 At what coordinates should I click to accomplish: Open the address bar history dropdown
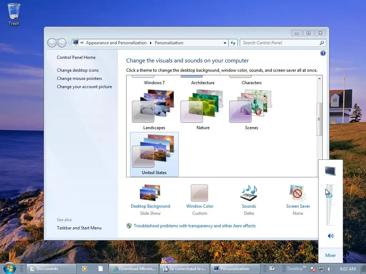click(225, 43)
